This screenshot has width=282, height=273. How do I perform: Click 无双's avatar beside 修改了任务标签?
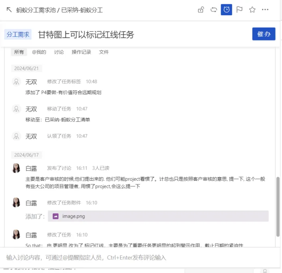pyautogui.click(x=16, y=82)
